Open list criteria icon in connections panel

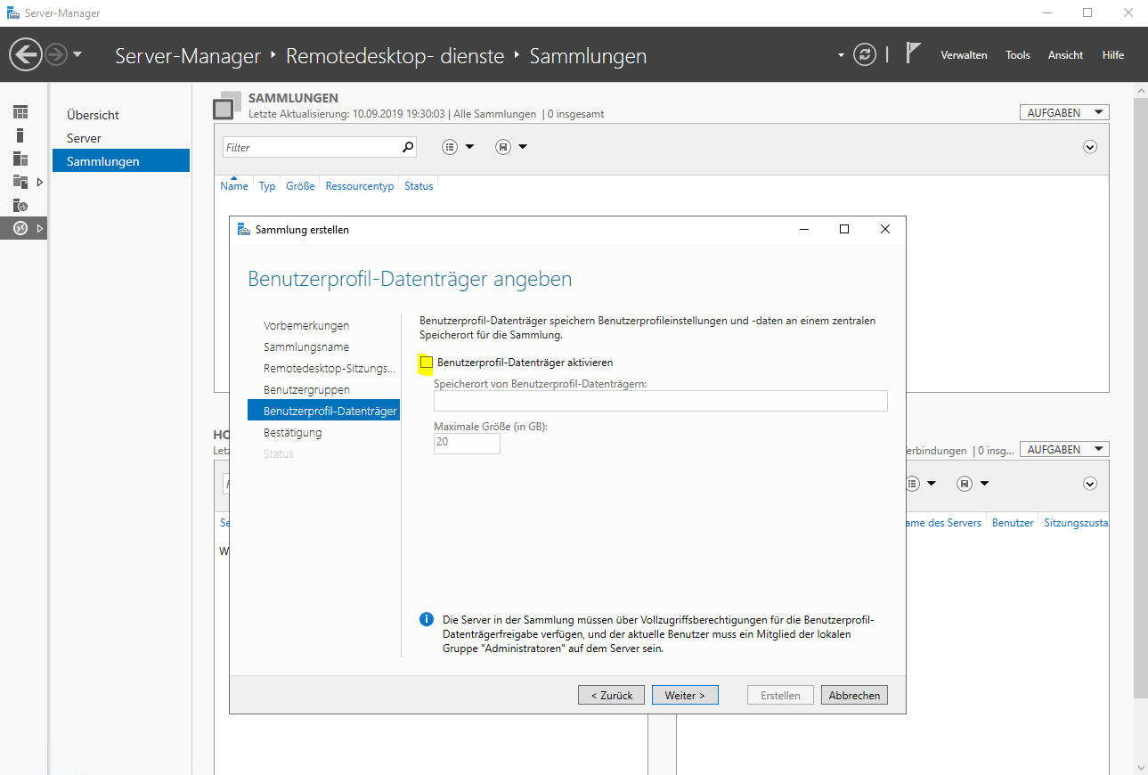tap(912, 483)
